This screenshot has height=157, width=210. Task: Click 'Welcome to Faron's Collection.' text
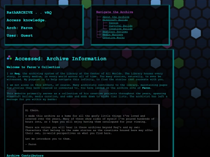[34, 67]
